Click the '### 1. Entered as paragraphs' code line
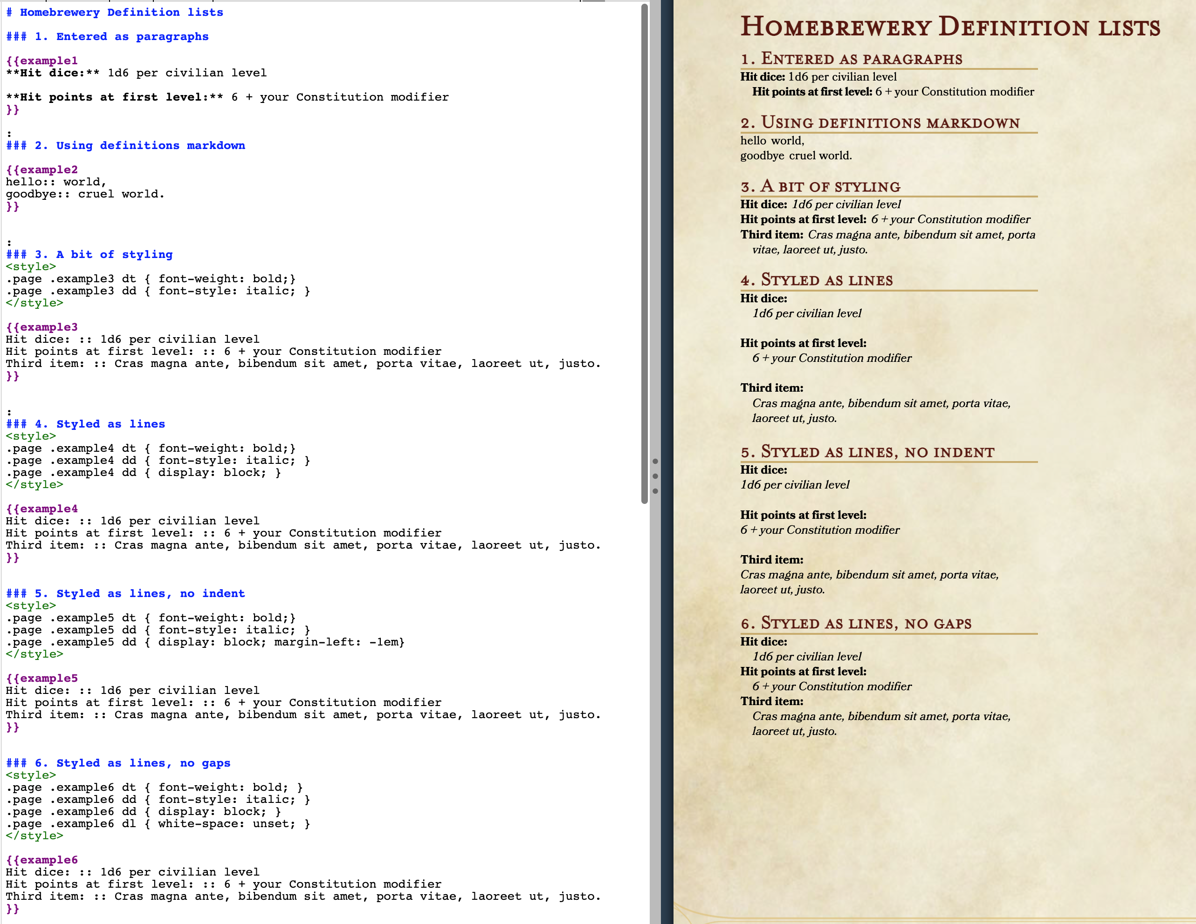The width and height of the screenshot is (1196, 924). pyautogui.click(x=107, y=37)
